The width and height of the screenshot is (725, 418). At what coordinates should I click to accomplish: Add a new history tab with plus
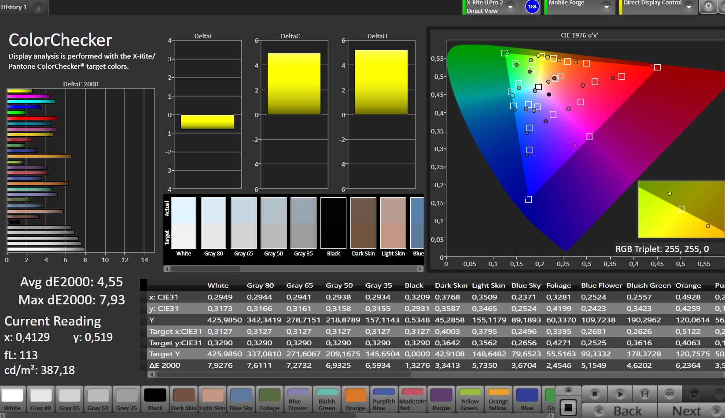pos(39,7)
